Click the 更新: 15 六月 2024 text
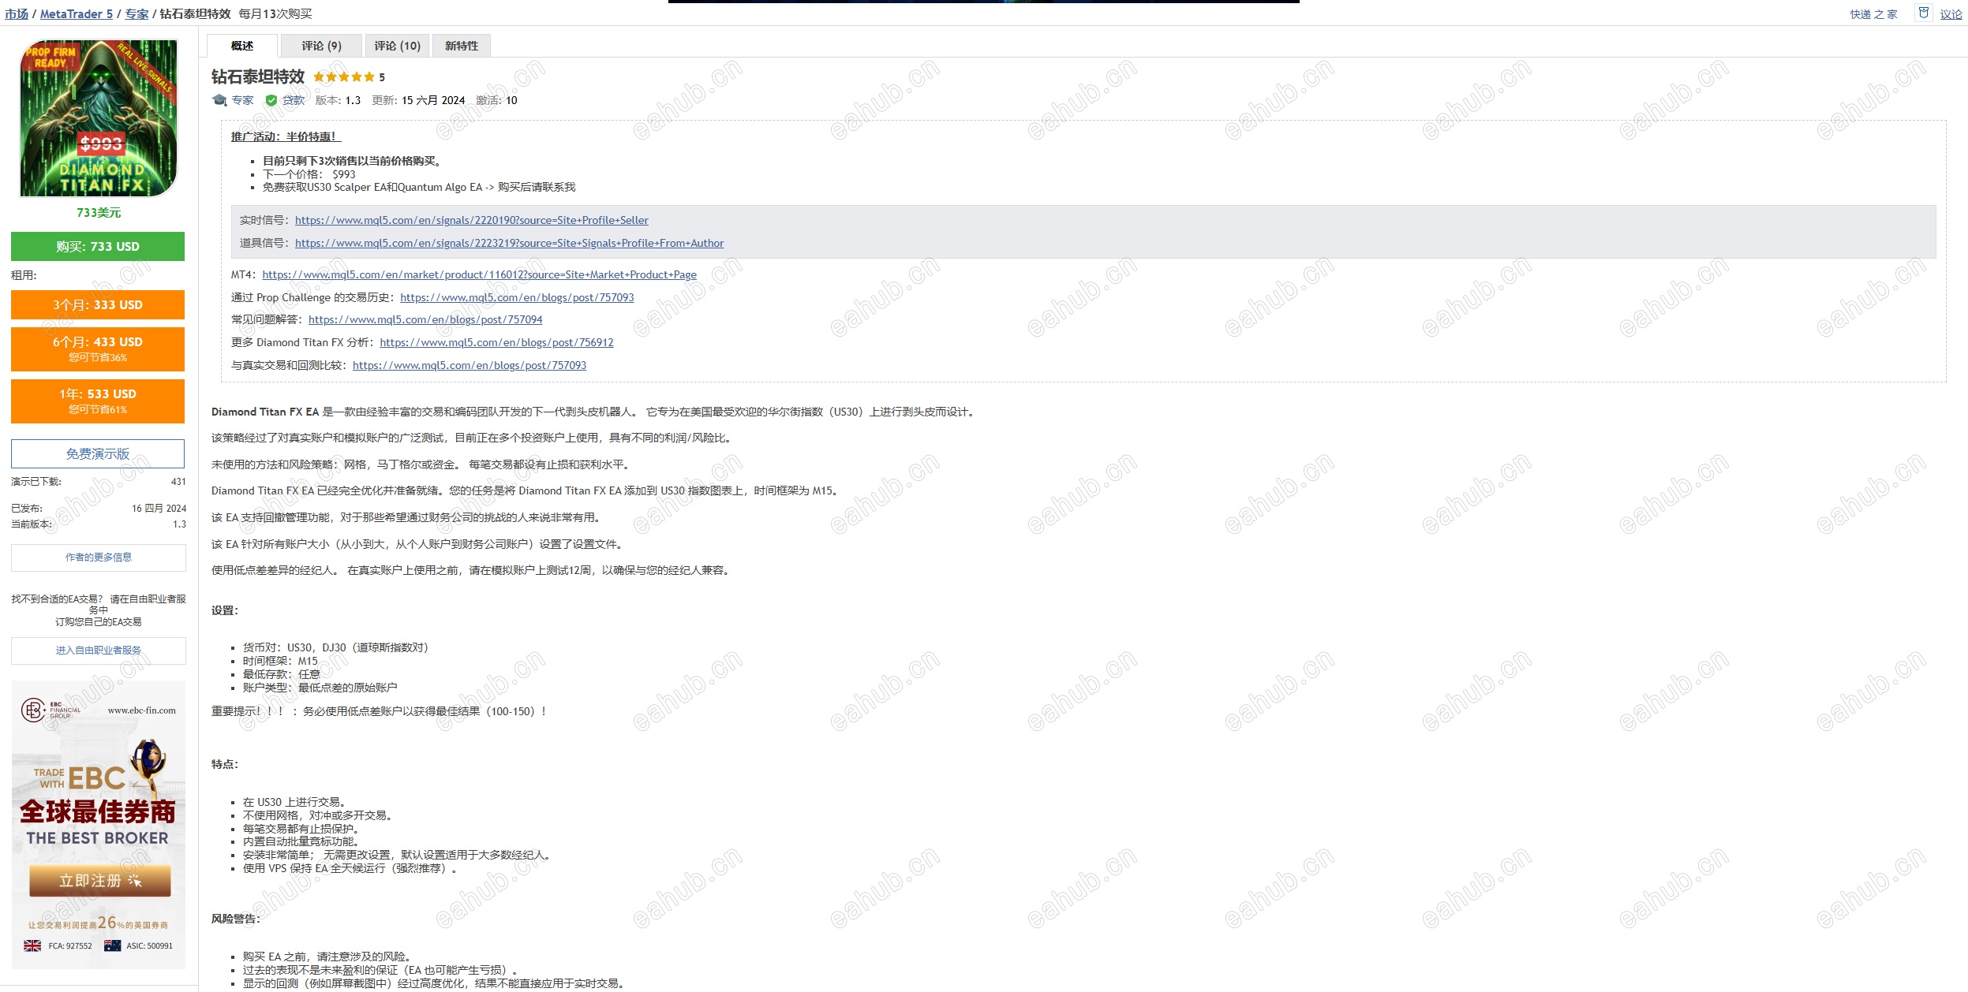 click(418, 100)
